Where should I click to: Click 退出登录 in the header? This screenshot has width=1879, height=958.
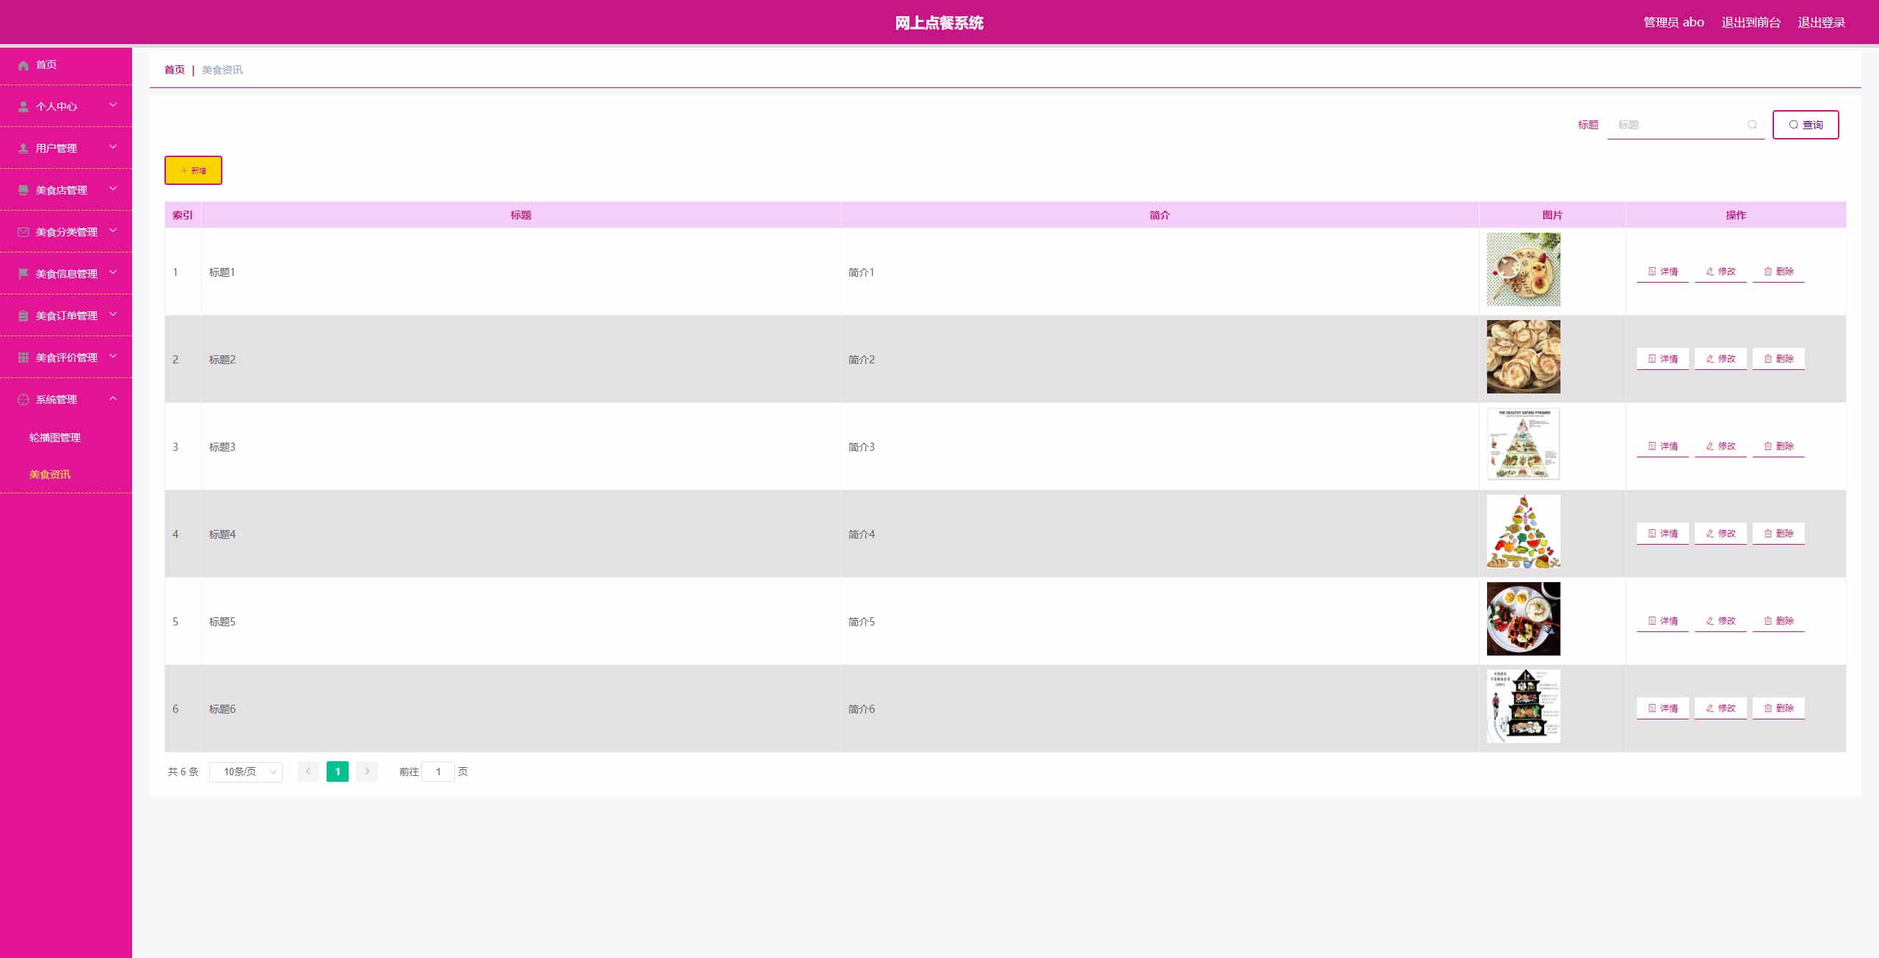click(x=1821, y=23)
